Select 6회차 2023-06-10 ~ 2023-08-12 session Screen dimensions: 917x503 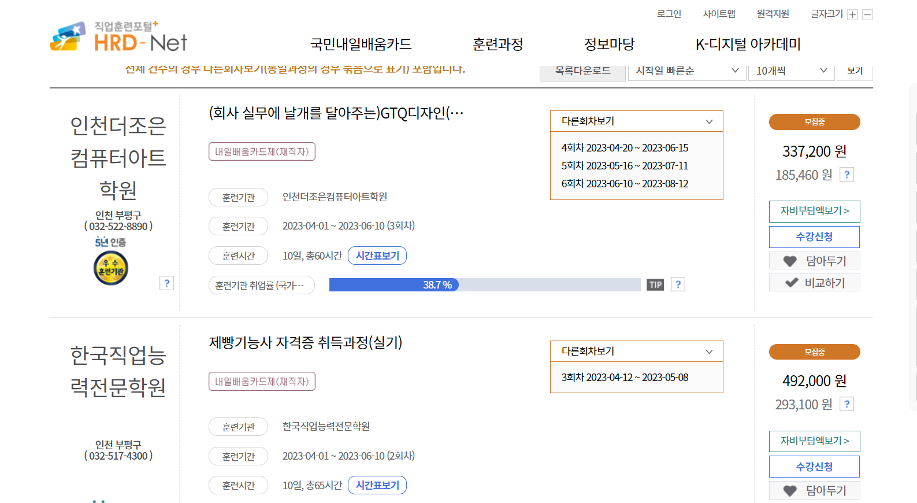click(625, 184)
